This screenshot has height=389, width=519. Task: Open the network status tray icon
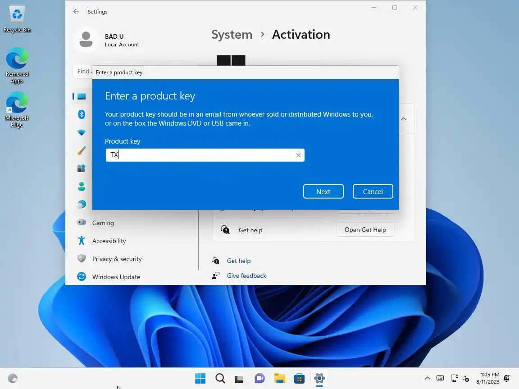coord(455,378)
